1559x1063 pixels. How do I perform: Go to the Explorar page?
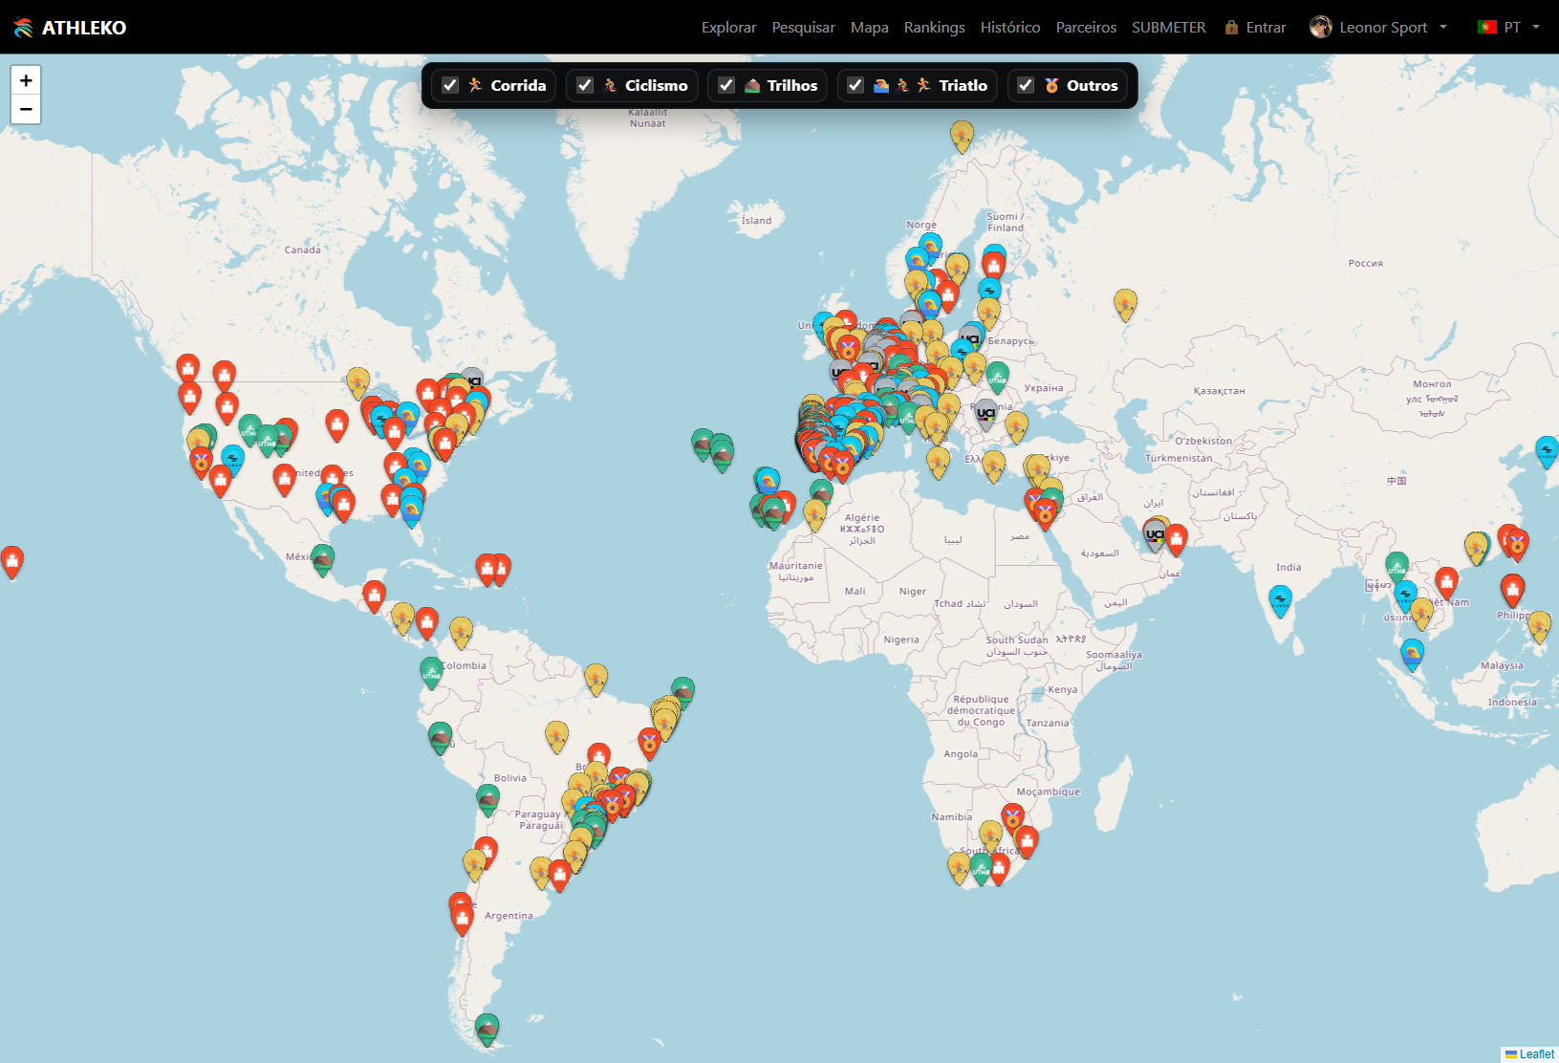tap(728, 28)
